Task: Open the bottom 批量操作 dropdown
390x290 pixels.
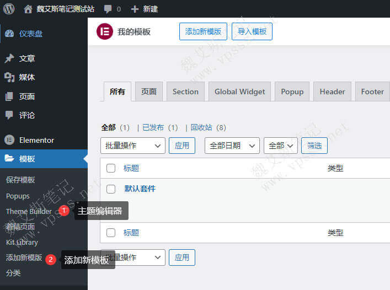Action: coord(133,257)
